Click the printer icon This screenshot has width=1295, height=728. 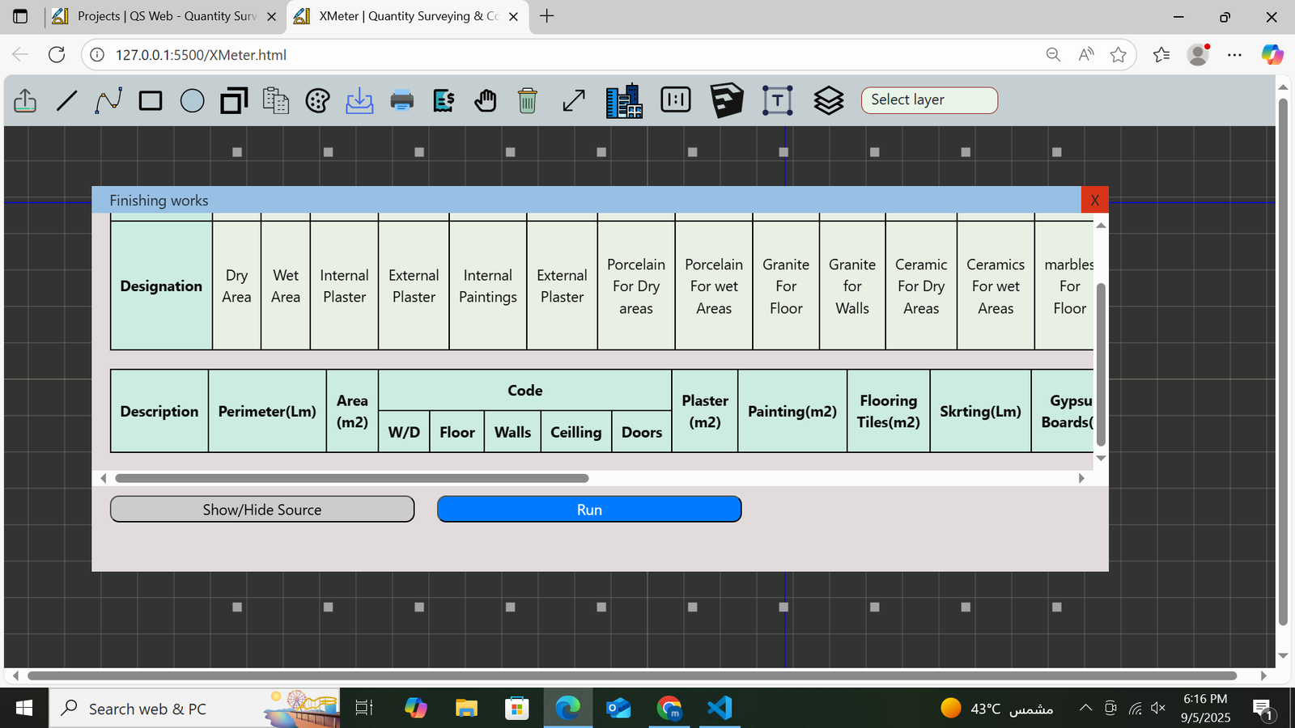pos(401,100)
